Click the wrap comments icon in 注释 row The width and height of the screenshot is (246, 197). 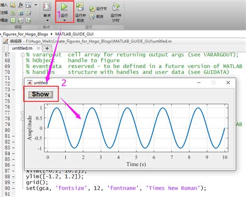coord(29,13)
